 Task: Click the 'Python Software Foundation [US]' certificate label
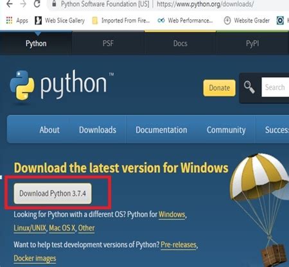coord(105,4)
